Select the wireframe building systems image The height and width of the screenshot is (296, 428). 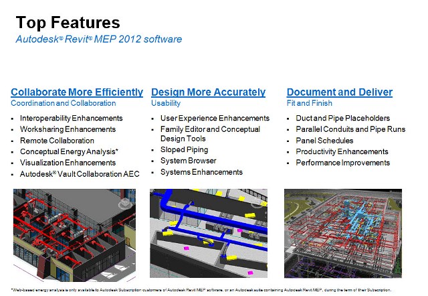343,233
